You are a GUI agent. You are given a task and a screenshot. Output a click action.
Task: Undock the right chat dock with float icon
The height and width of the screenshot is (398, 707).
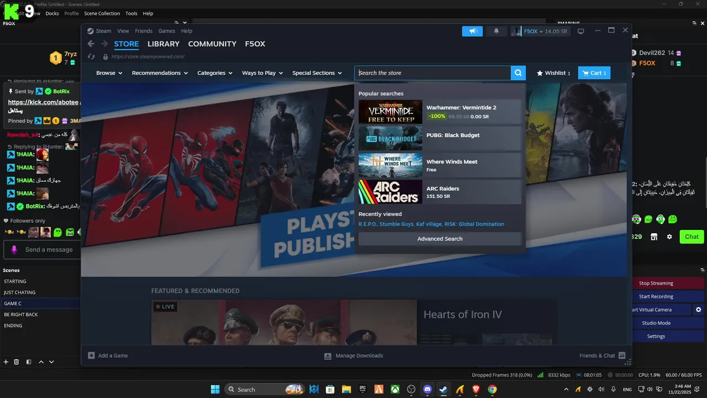pyautogui.click(x=695, y=23)
